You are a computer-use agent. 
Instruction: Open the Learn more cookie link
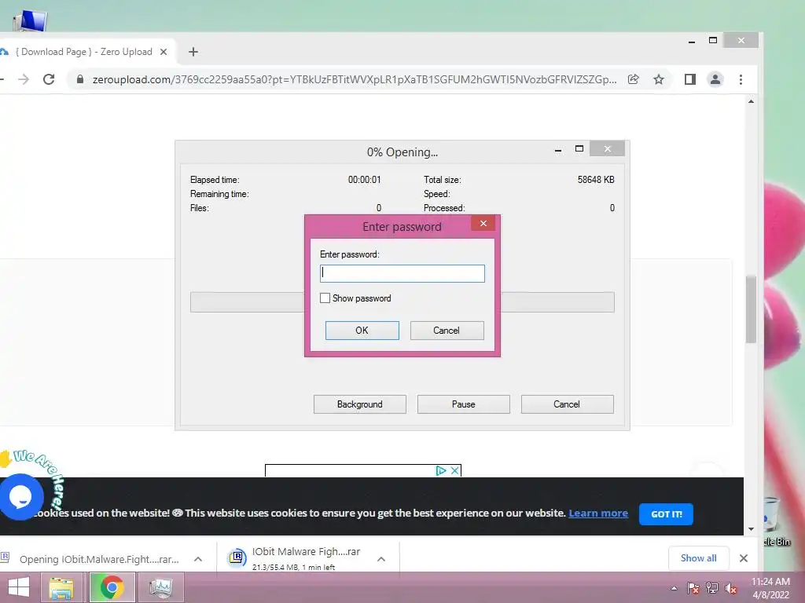(x=598, y=513)
